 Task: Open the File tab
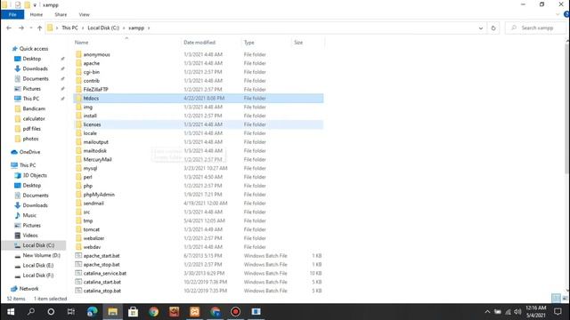tap(12, 14)
